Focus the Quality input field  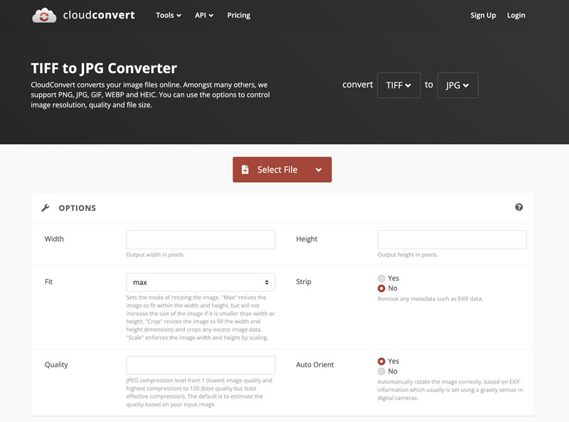201,364
